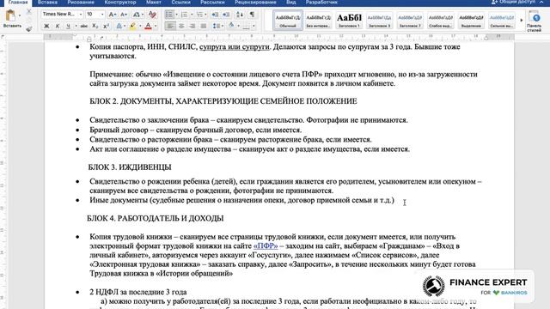Switch to the Конструктор tab
The height and width of the screenshot is (309, 550).
pyautogui.click(x=120, y=2)
